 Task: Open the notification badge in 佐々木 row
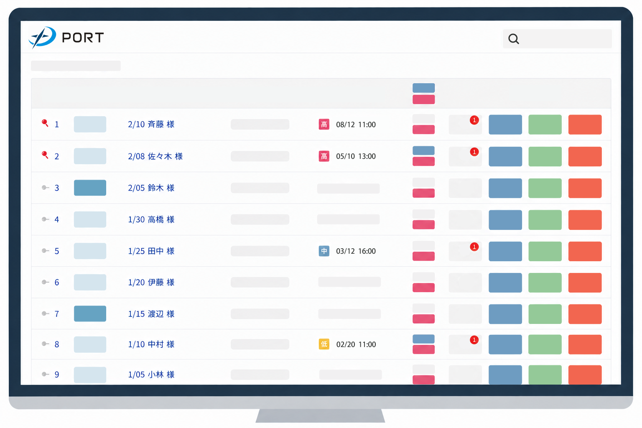[474, 152]
